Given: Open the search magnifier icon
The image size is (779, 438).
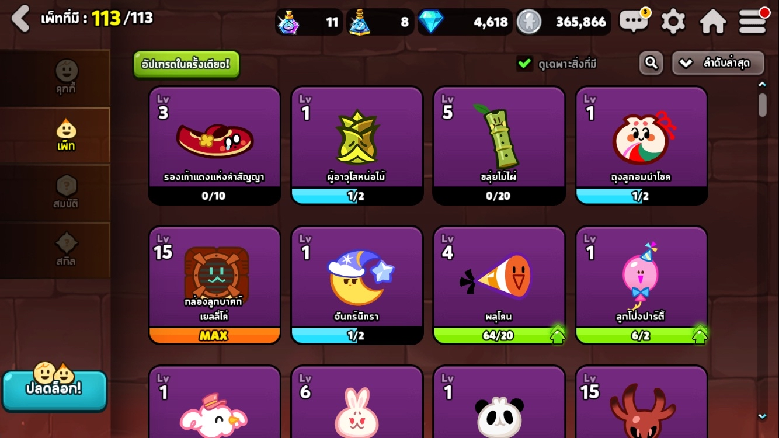Looking at the screenshot, I should pos(651,63).
